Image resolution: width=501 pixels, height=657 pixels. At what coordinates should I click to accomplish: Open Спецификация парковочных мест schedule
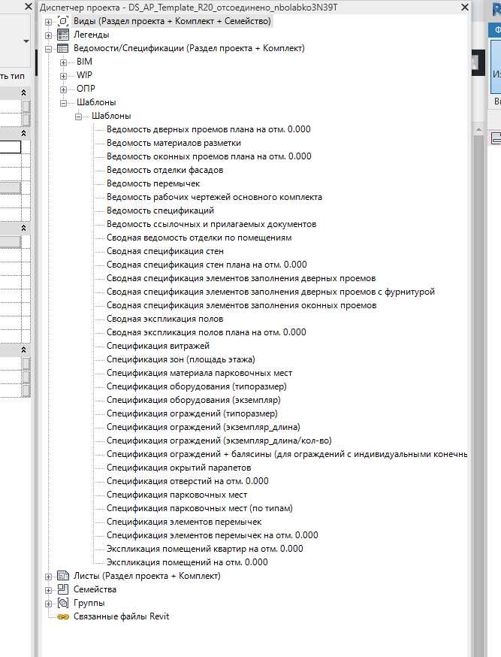(x=177, y=495)
